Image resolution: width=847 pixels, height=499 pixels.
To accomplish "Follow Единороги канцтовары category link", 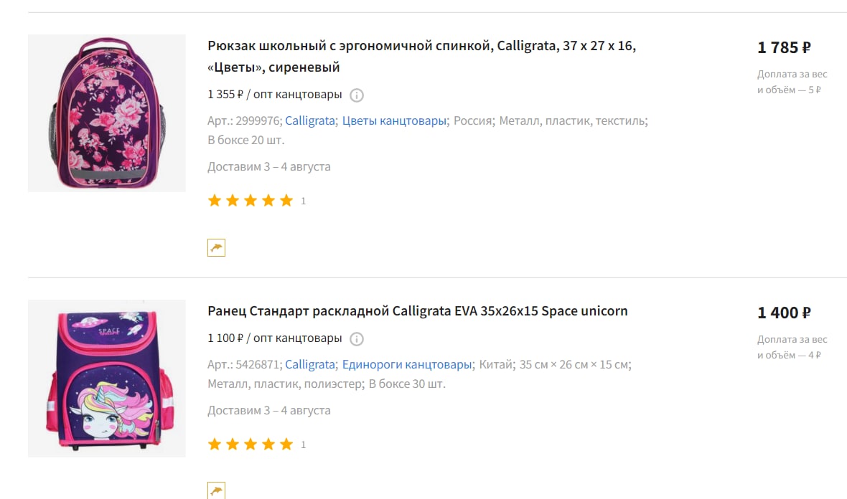I will [x=407, y=365].
